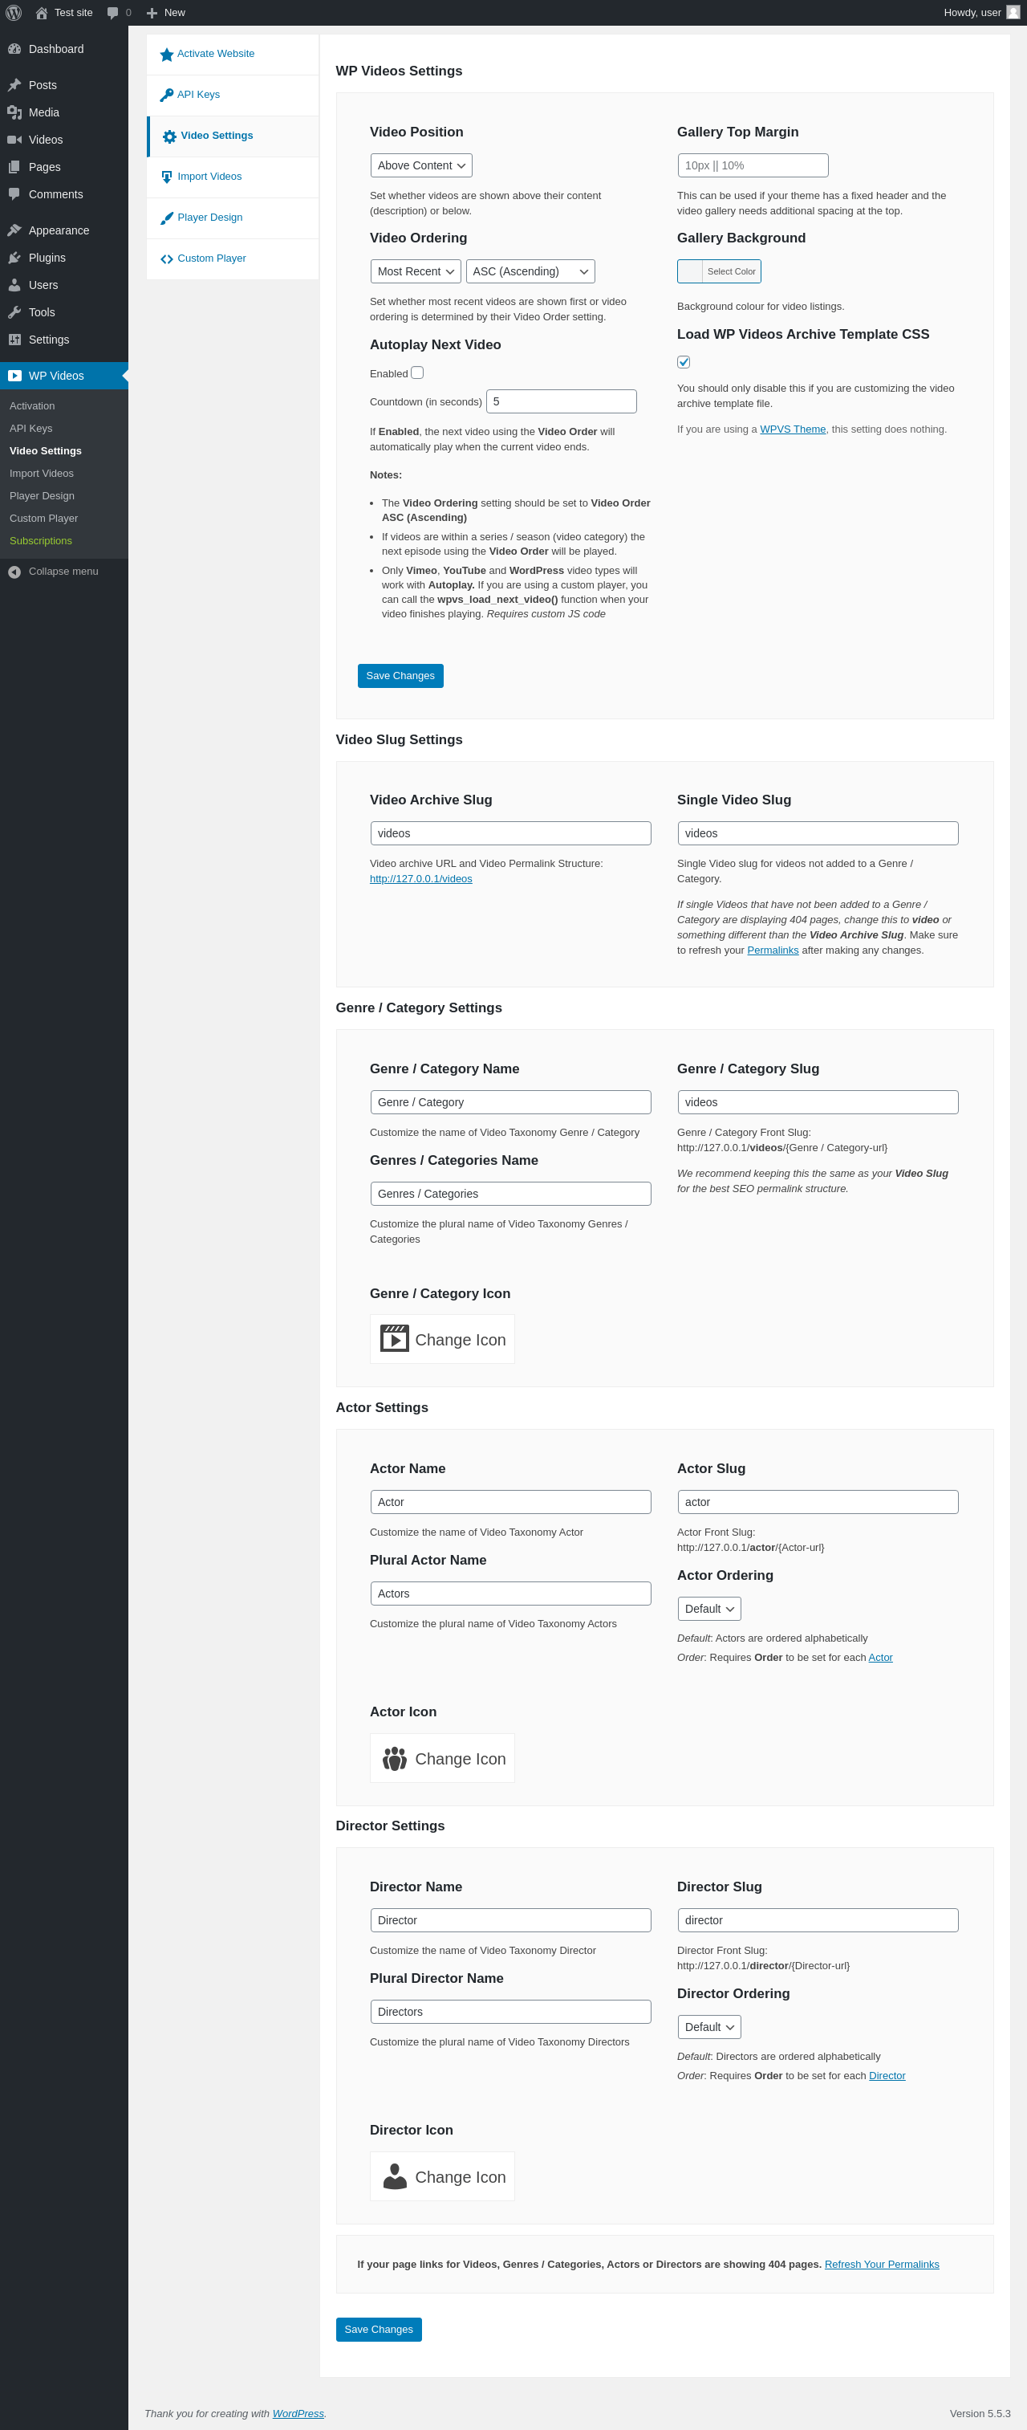Click the Video Archive Slug input field
Viewport: 1027px width, 2430px height.
(x=511, y=833)
